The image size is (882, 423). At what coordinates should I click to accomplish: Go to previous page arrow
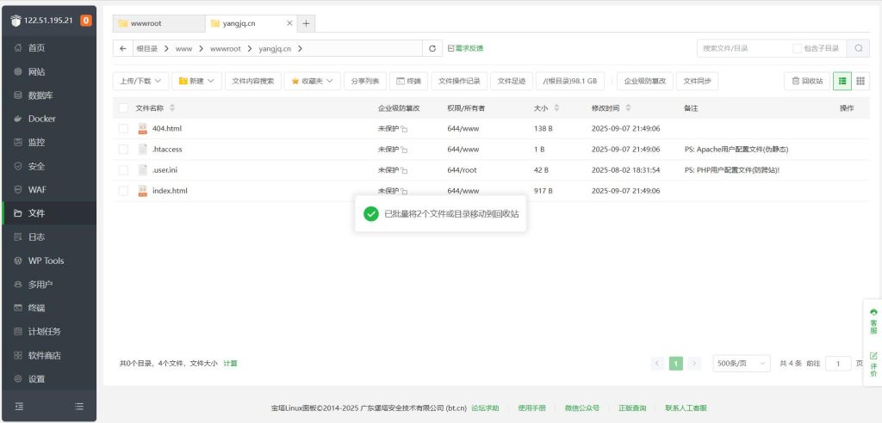(x=657, y=364)
